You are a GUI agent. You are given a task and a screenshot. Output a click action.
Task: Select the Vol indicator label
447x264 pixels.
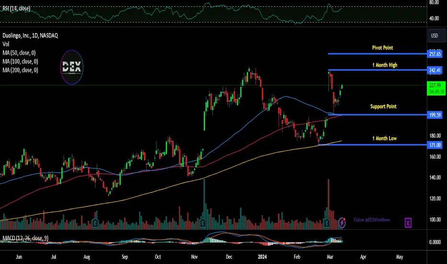pyautogui.click(x=6, y=44)
